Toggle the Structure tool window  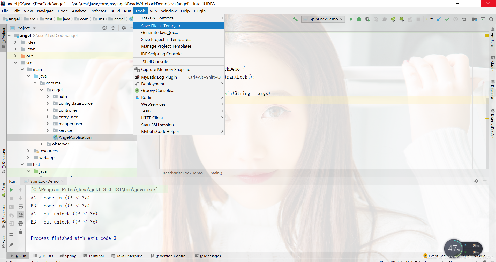pos(3,161)
